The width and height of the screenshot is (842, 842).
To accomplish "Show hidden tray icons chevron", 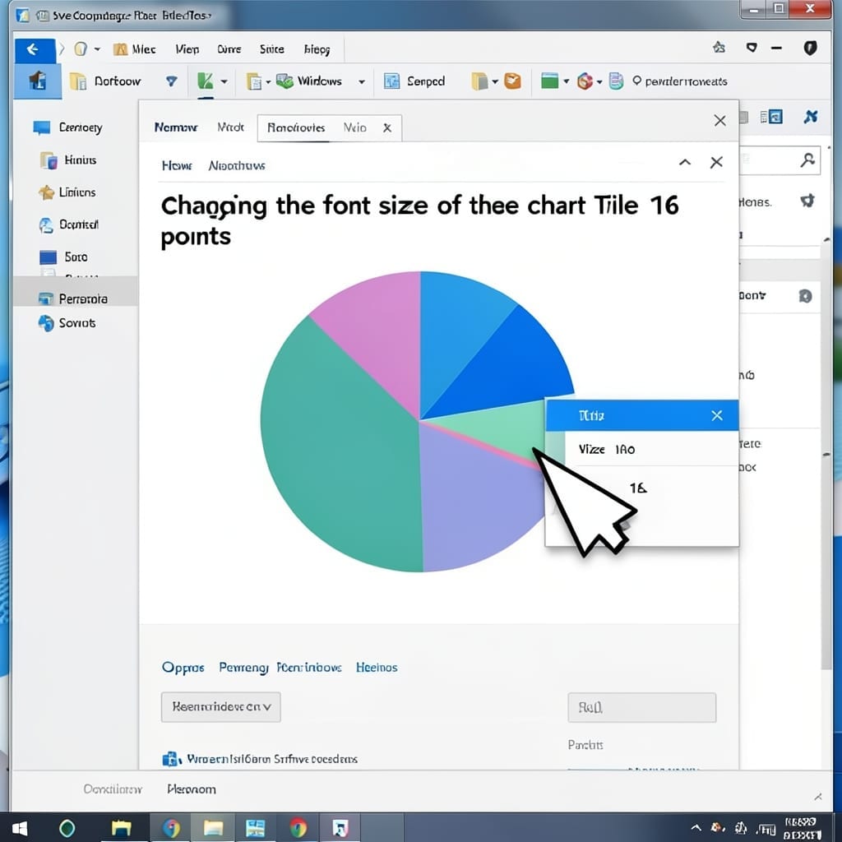I will coord(696,827).
